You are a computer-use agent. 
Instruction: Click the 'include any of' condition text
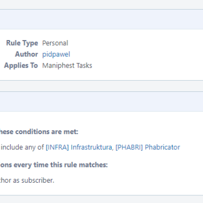pyautogui.click(x=22, y=147)
